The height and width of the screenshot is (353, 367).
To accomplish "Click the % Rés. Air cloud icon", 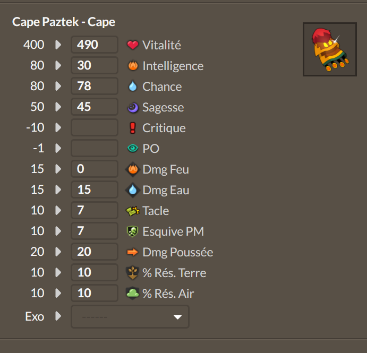I will click(132, 293).
